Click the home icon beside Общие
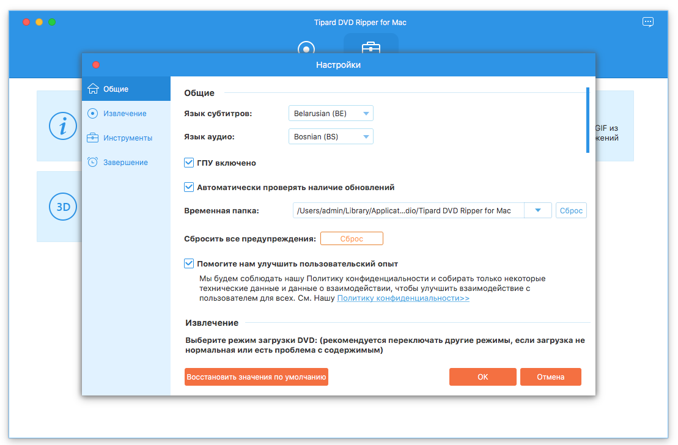Screen dimensions: 678x445 pyautogui.click(x=93, y=89)
